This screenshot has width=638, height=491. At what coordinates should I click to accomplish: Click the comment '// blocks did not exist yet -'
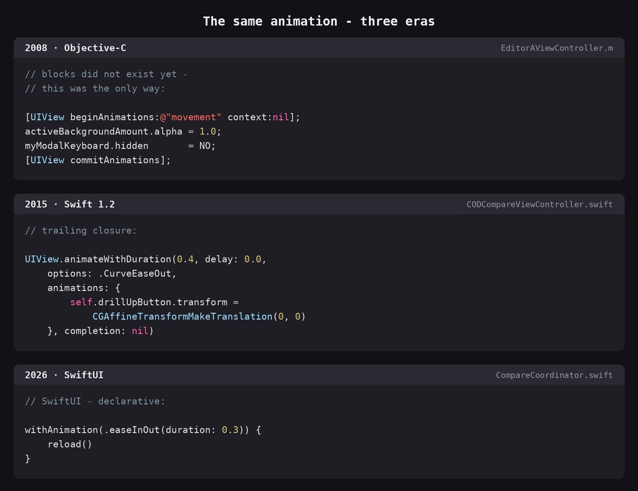pyautogui.click(x=106, y=74)
